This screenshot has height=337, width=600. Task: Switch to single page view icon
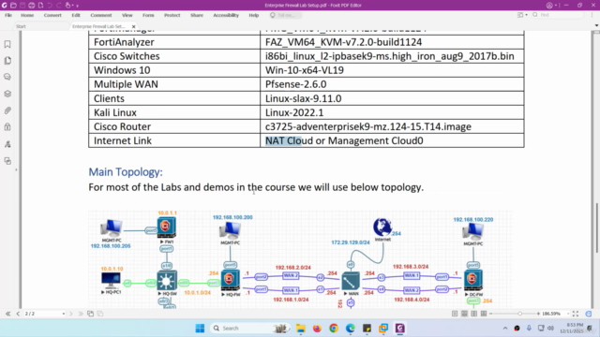coord(455,314)
